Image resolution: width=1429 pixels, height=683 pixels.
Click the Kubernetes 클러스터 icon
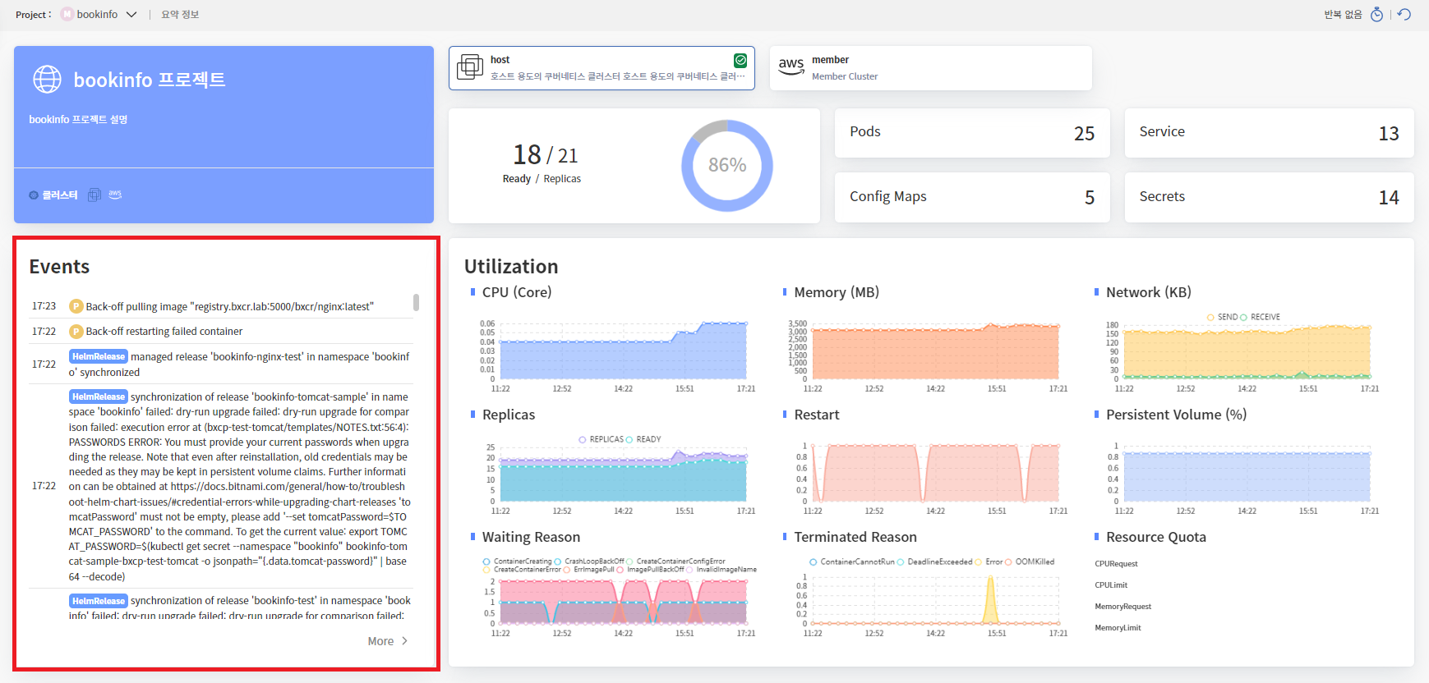(x=34, y=195)
